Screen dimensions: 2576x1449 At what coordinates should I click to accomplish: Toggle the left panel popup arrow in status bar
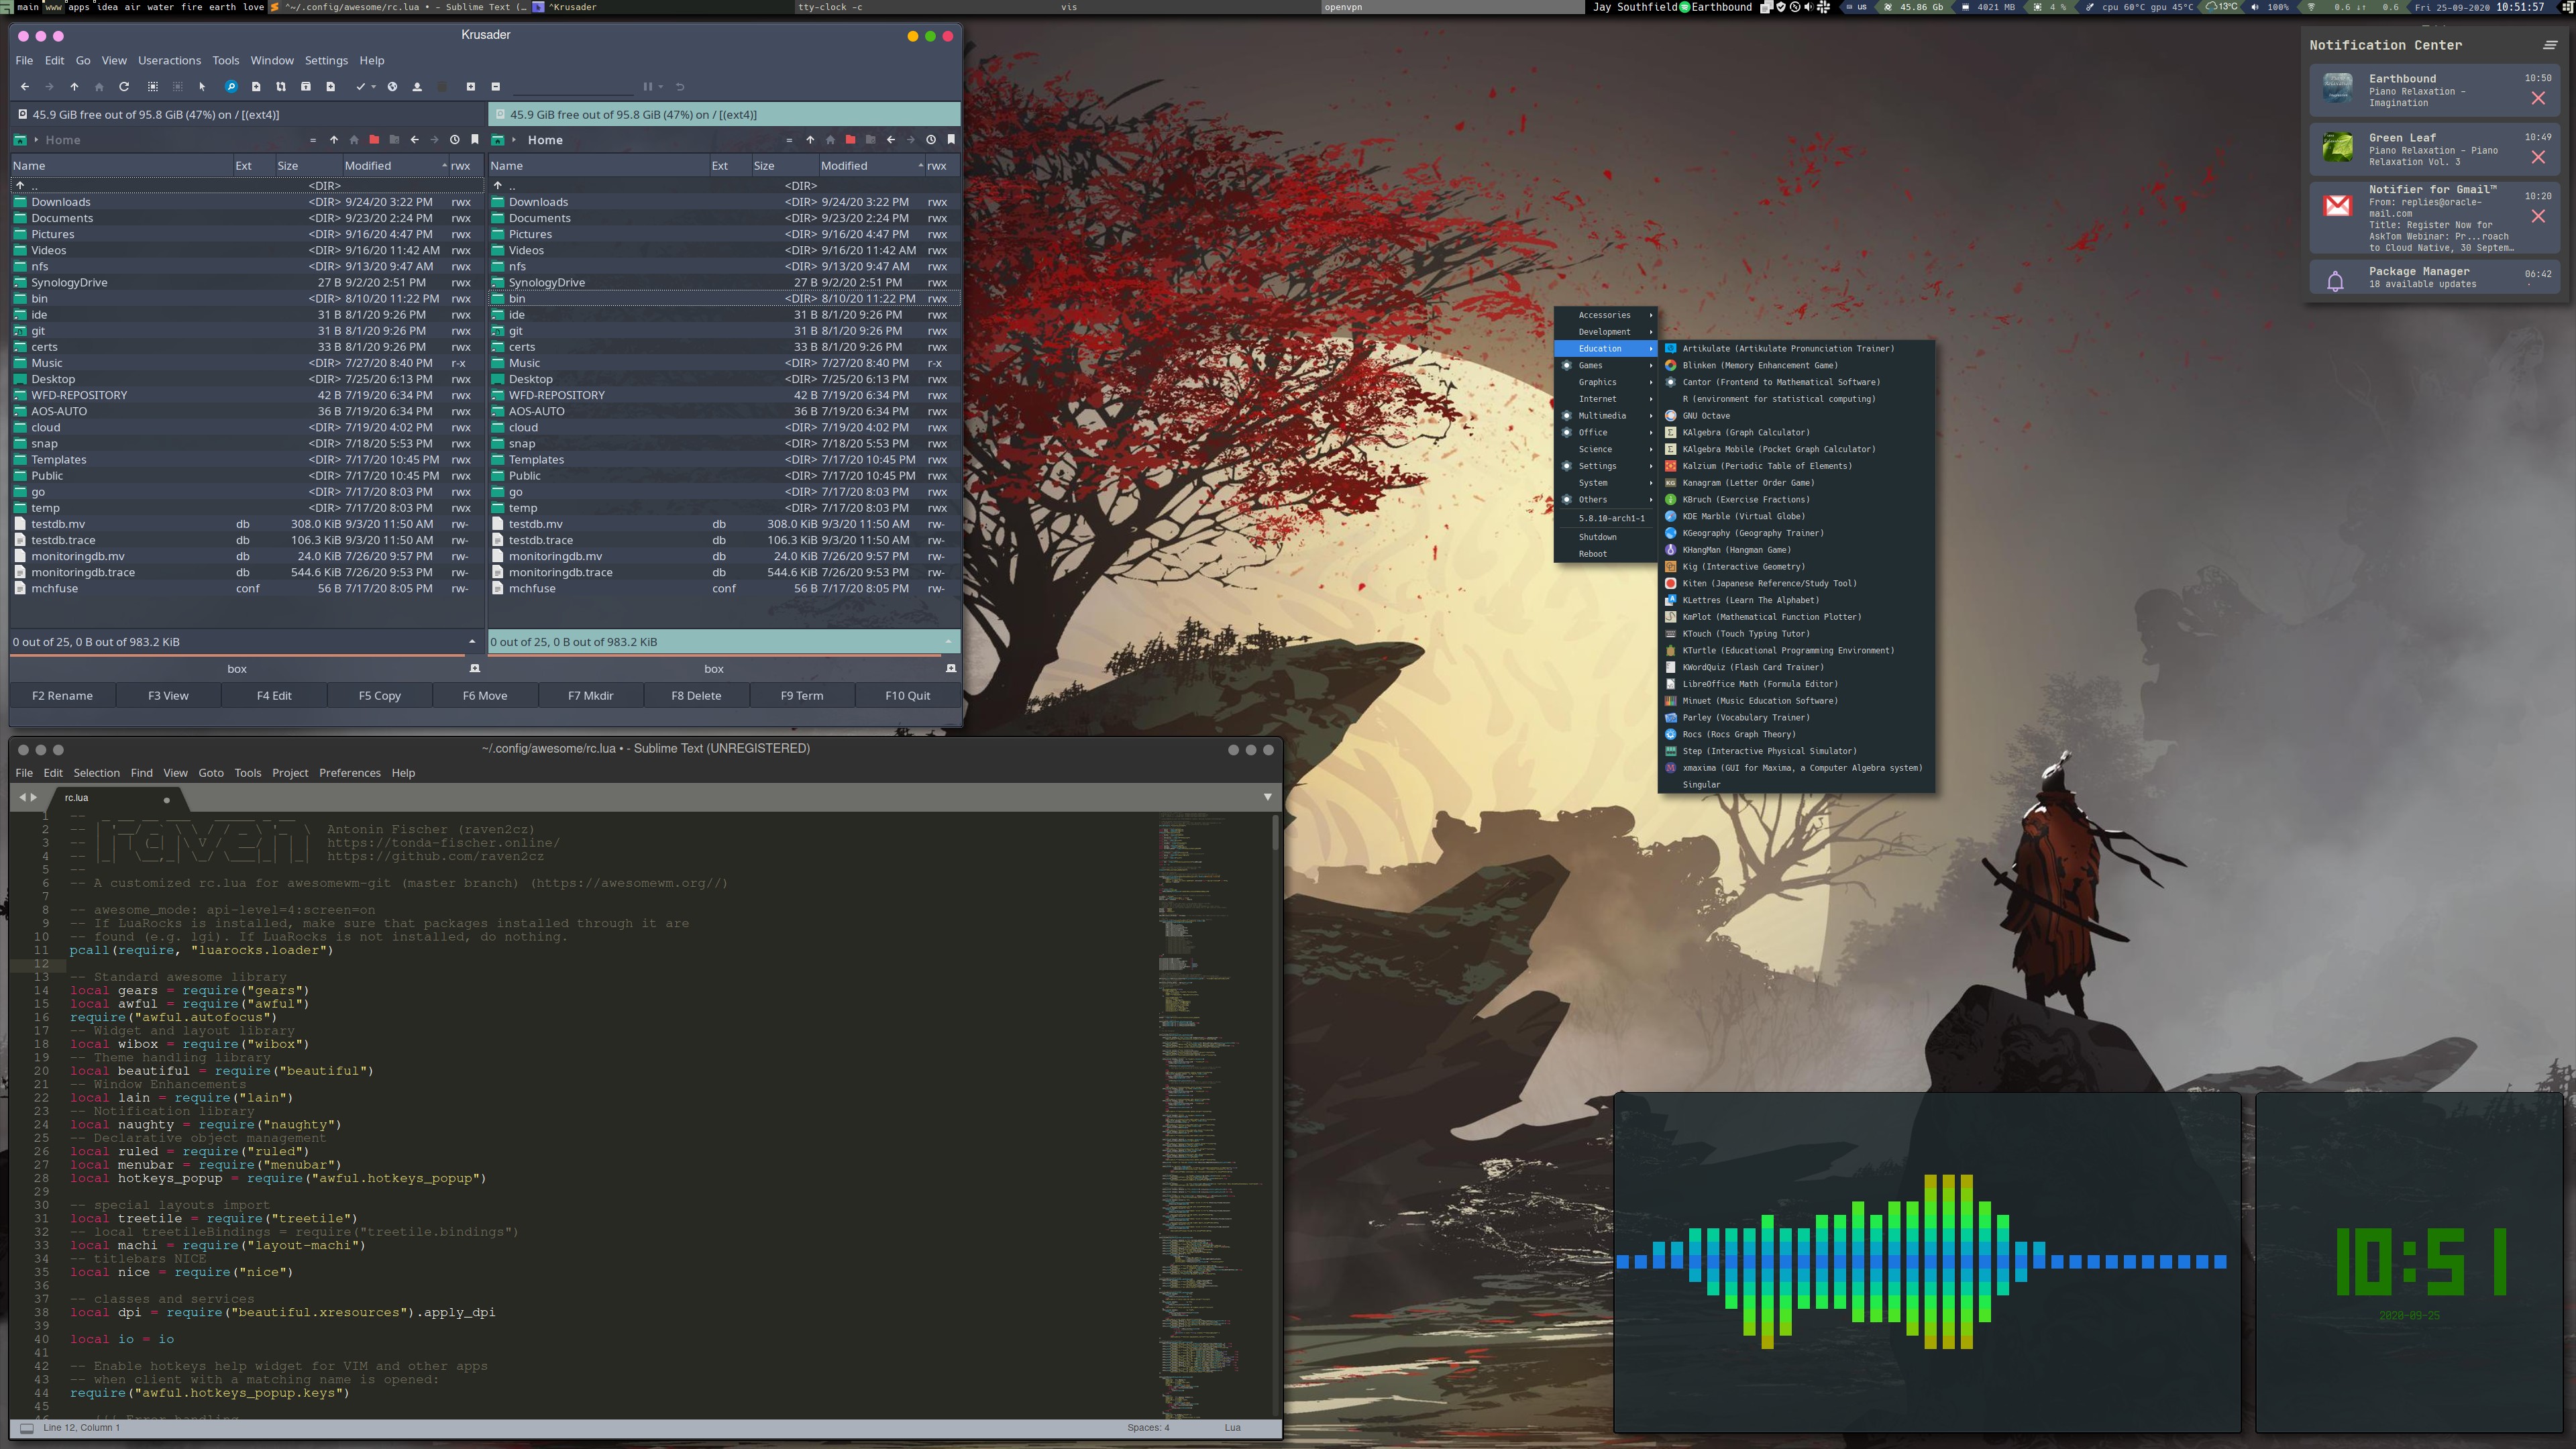(x=472, y=642)
